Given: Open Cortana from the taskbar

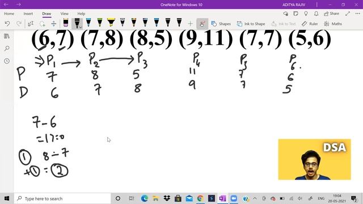Looking at the screenshot, I should (118, 198).
